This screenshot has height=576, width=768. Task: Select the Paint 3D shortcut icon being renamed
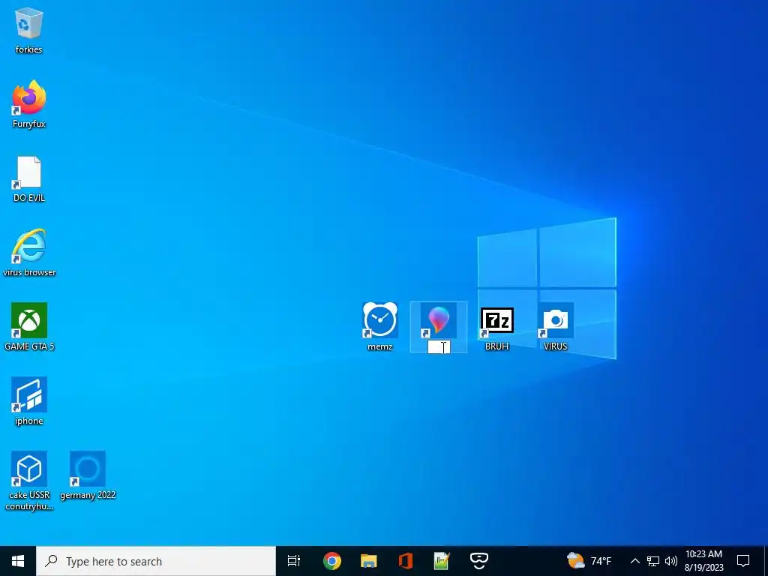point(438,320)
